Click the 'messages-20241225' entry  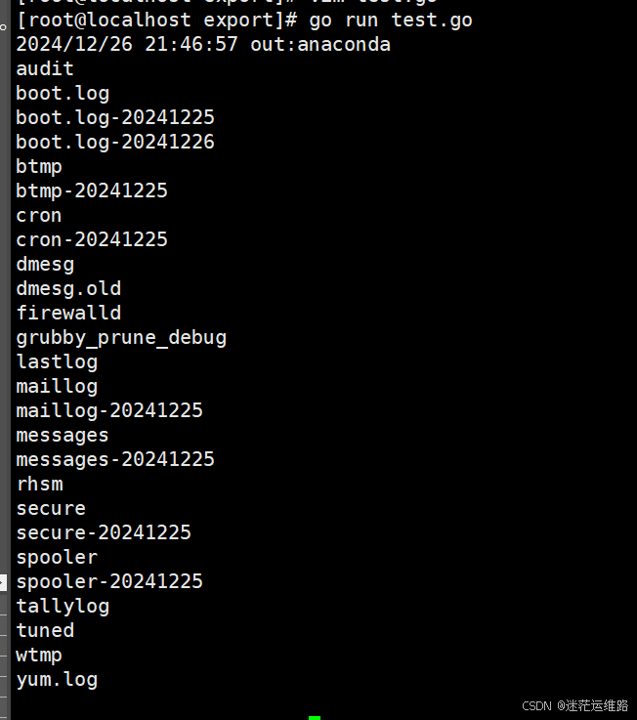pos(115,459)
